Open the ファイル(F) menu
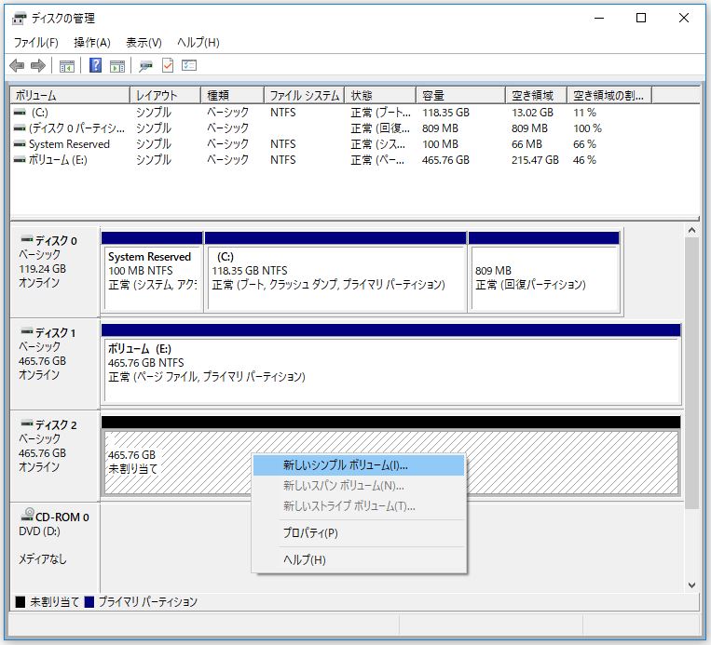This screenshot has width=711, height=645. tap(35, 43)
